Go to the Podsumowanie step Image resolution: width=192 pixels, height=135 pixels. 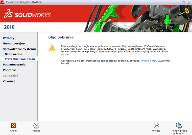pos(14,64)
